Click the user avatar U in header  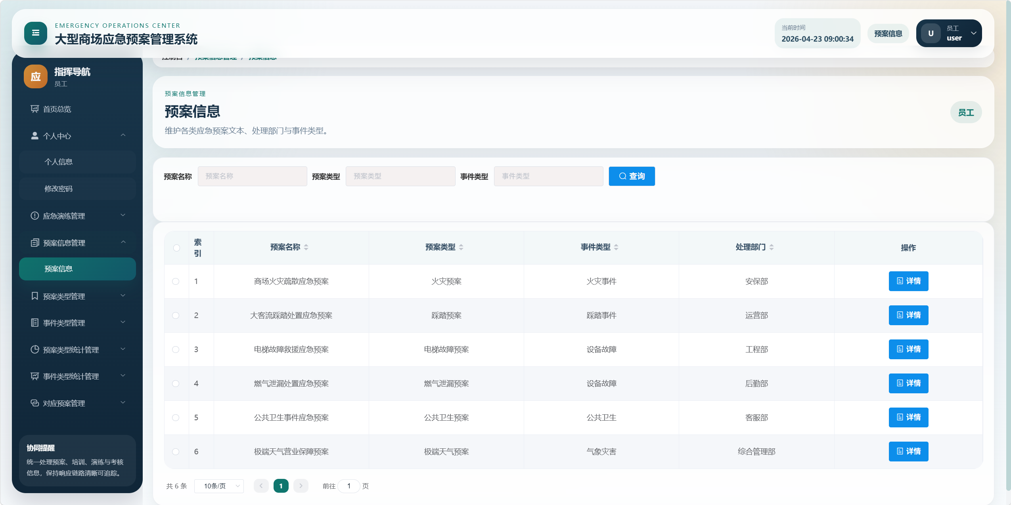pyautogui.click(x=931, y=34)
